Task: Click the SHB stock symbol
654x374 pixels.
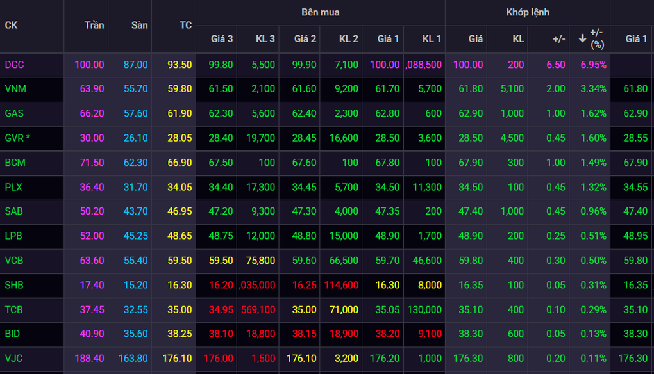Action: pyautogui.click(x=14, y=285)
